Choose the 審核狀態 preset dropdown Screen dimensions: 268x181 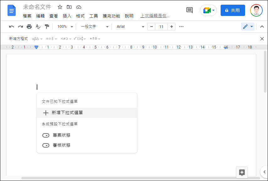pyautogui.click(x=87, y=145)
